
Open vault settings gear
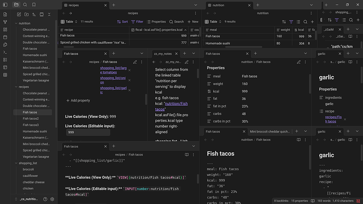tap(52, 199)
